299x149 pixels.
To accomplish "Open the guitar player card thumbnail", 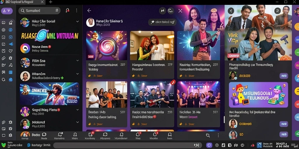I will [199, 46].
